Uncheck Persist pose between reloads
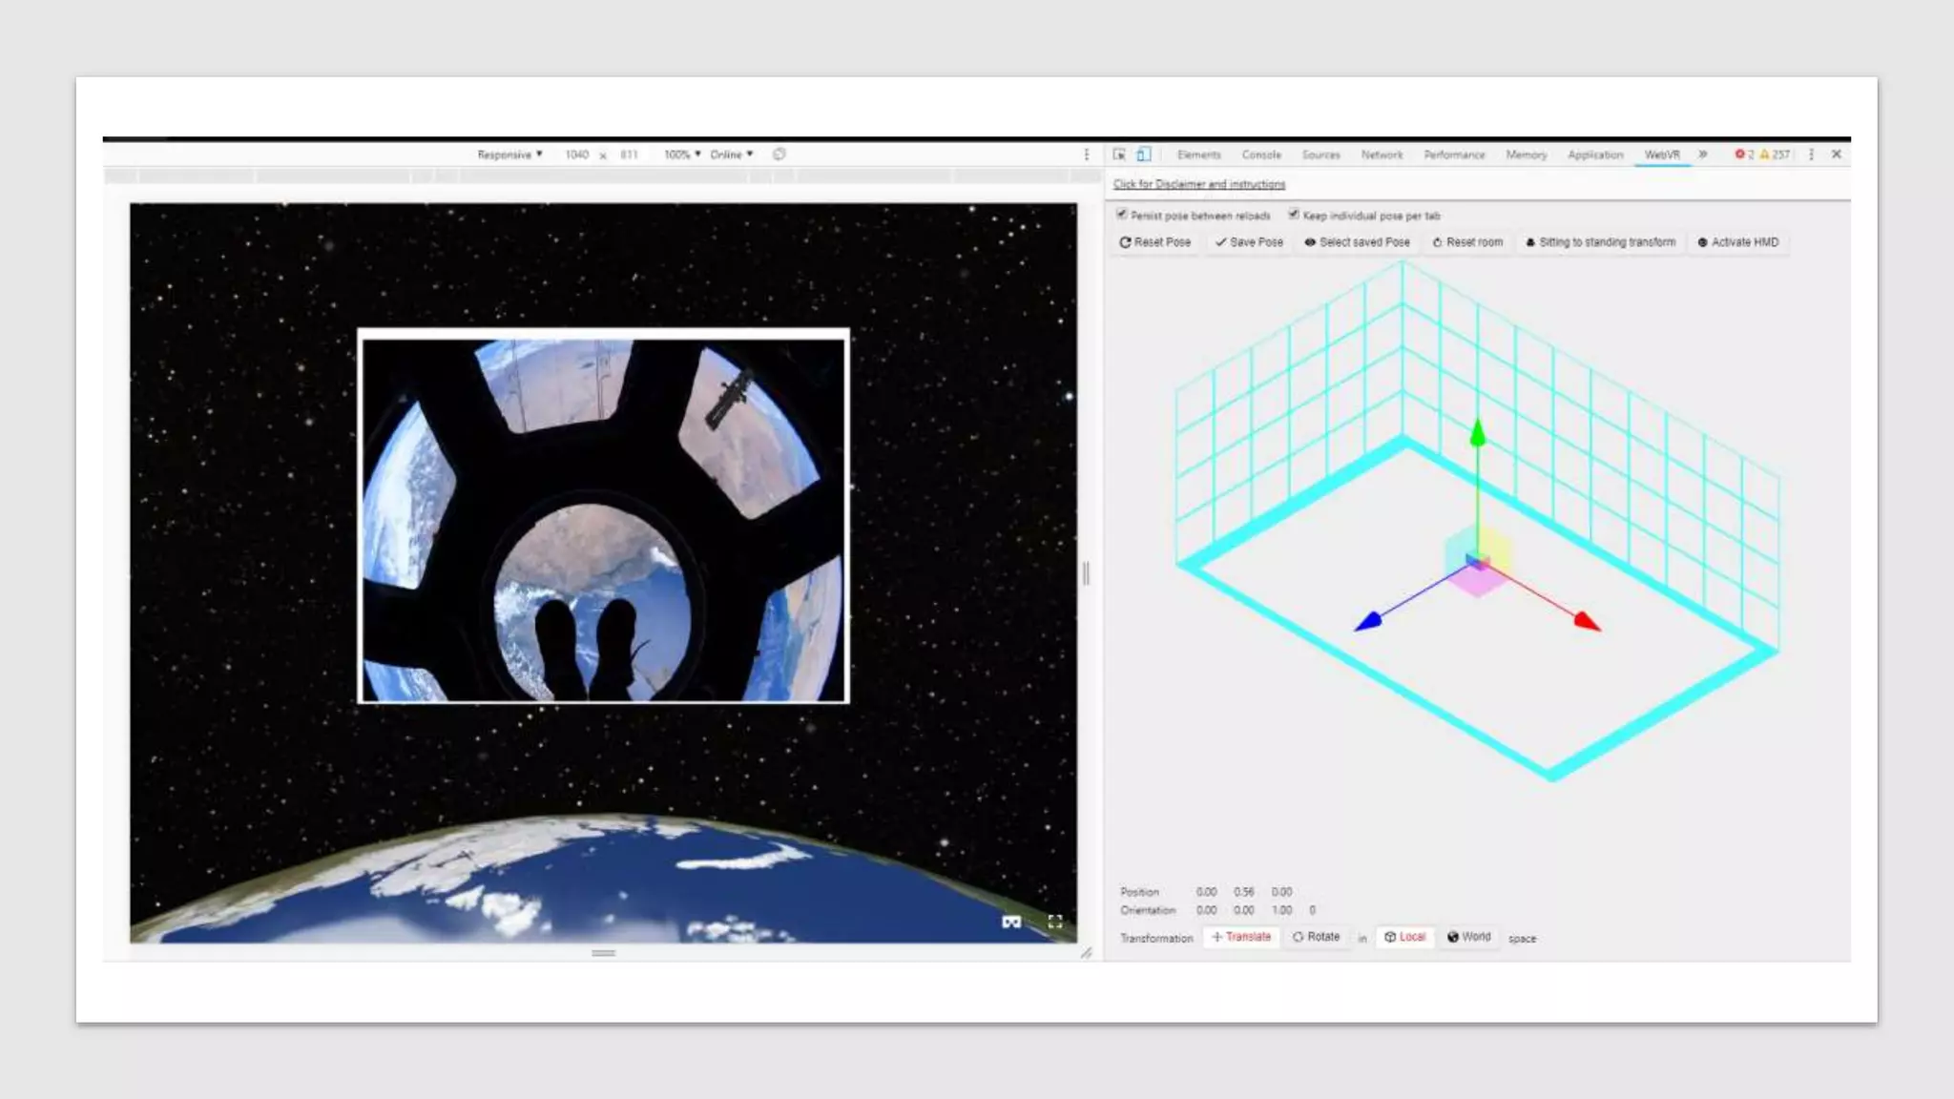The image size is (1954, 1099). pyautogui.click(x=1122, y=215)
